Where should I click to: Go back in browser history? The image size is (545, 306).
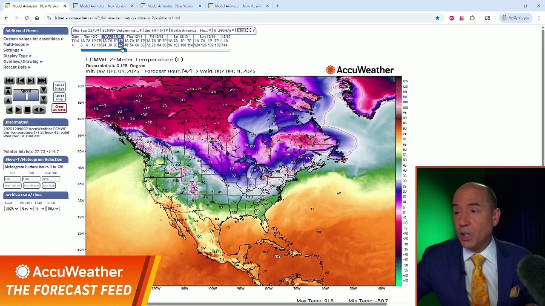[x=6, y=18]
